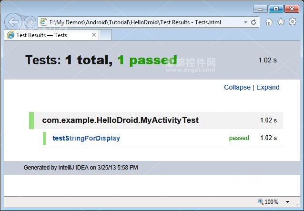This screenshot has width=304, height=211.
Task: Close the browser window
Action: 292,9
